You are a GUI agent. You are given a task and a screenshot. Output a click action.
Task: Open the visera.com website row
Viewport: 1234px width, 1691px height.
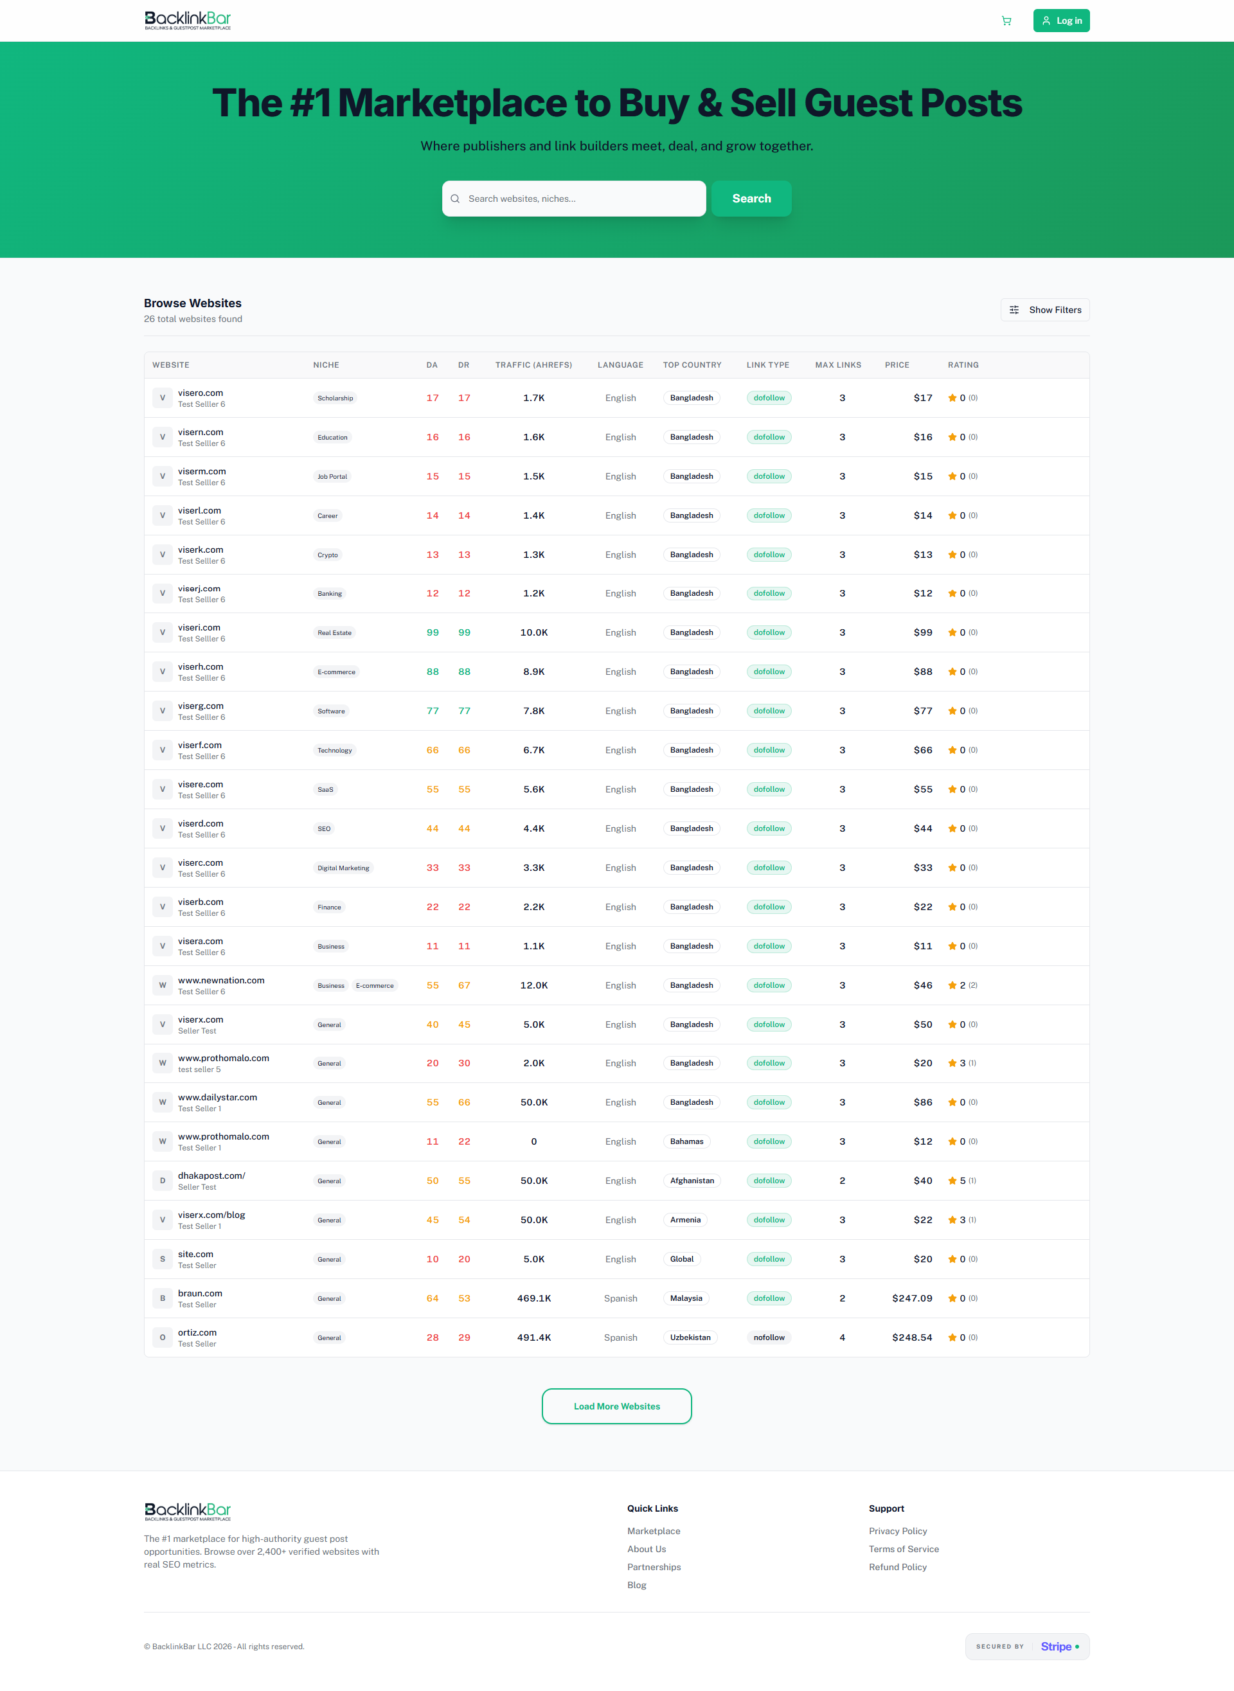[x=616, y=946]
